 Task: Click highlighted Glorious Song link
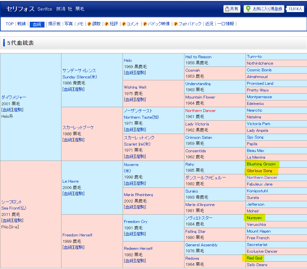tap(259, 170)
